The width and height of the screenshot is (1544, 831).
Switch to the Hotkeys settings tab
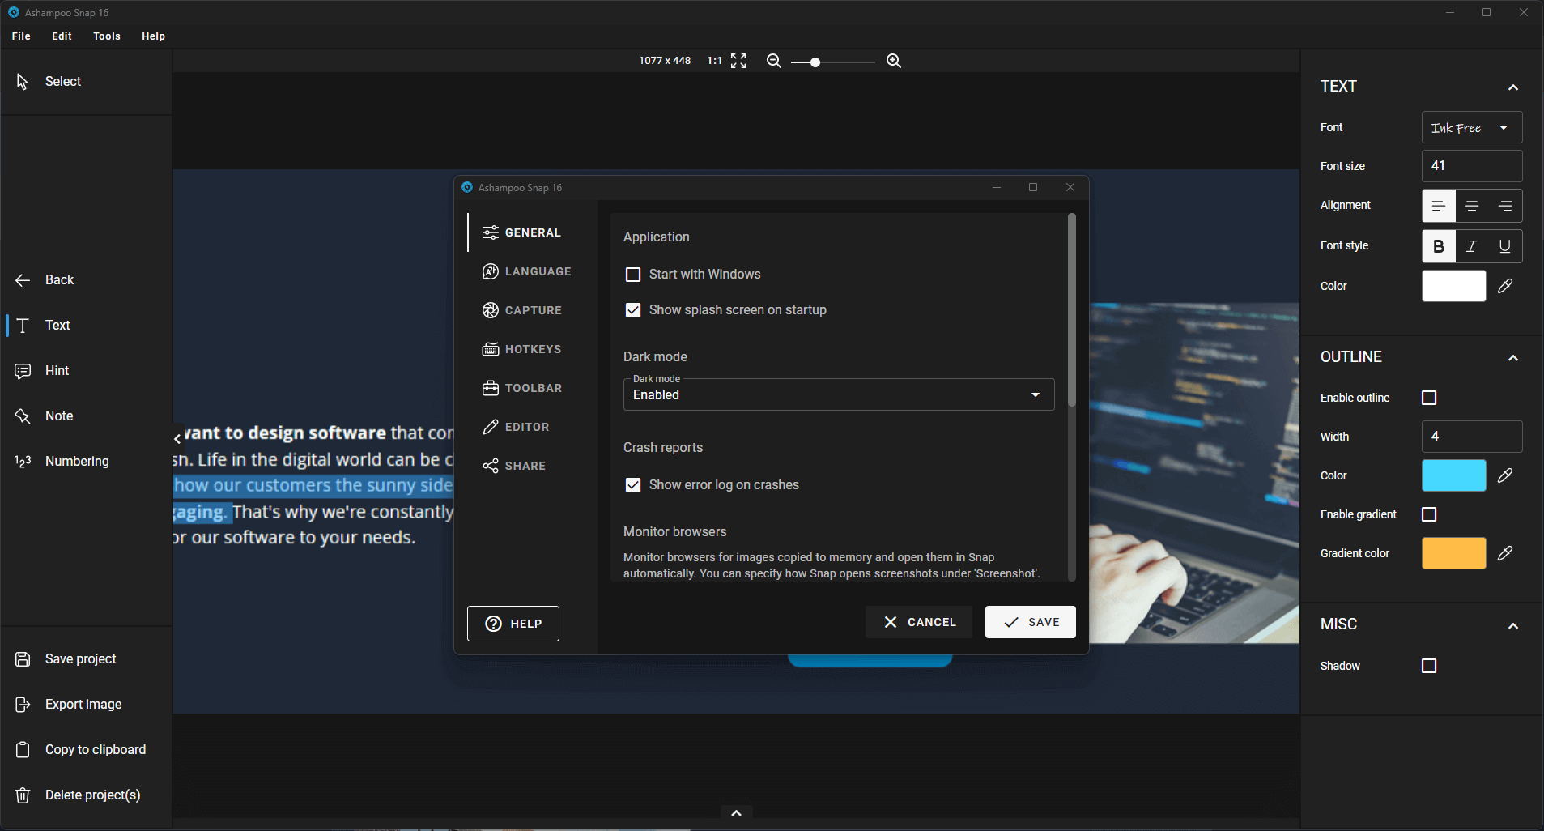(x=532, y=349)
